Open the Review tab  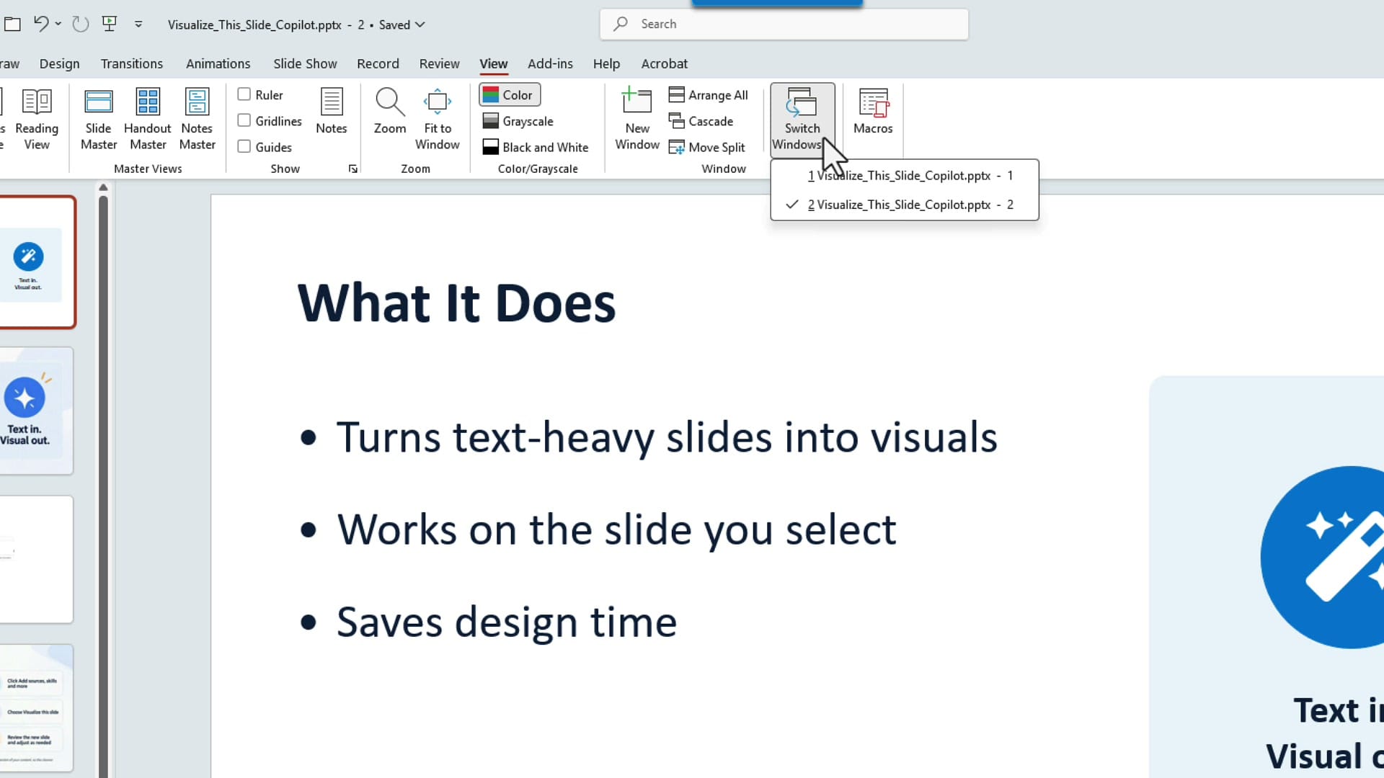tap(440, 63)
